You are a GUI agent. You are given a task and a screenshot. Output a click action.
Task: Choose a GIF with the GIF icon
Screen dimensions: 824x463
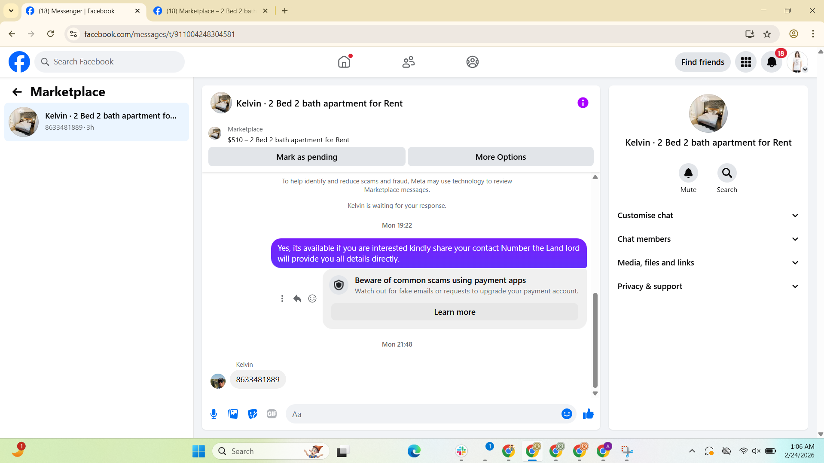(x=272, y=414)
